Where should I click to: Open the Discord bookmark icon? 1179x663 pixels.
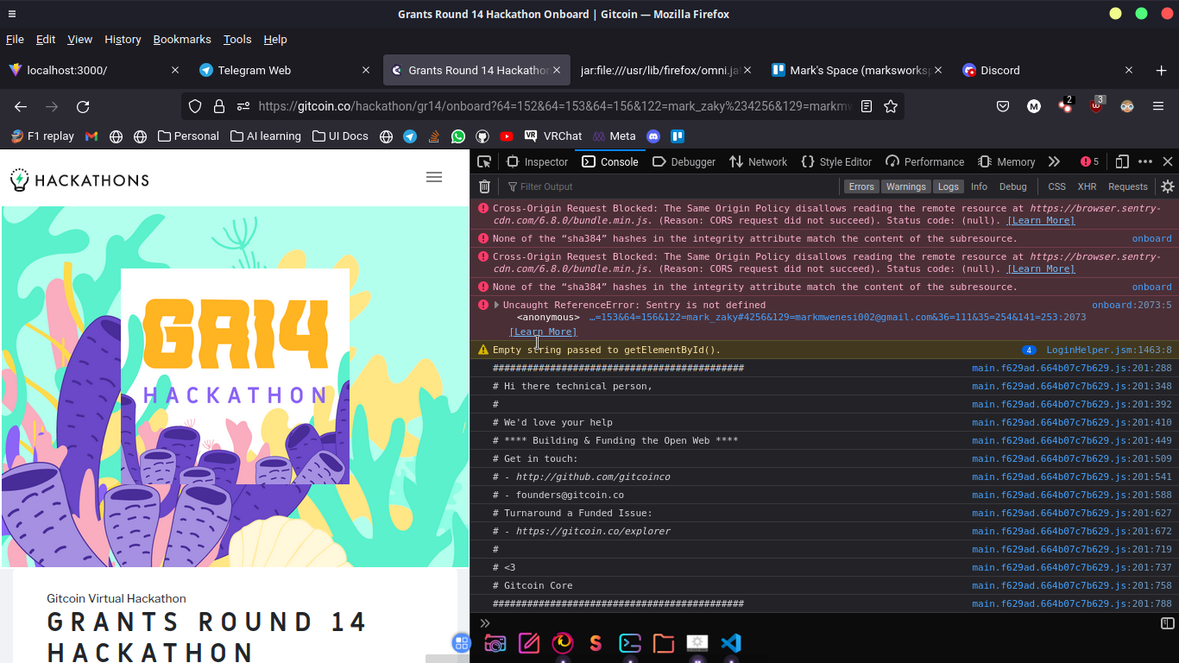[653, 136]
